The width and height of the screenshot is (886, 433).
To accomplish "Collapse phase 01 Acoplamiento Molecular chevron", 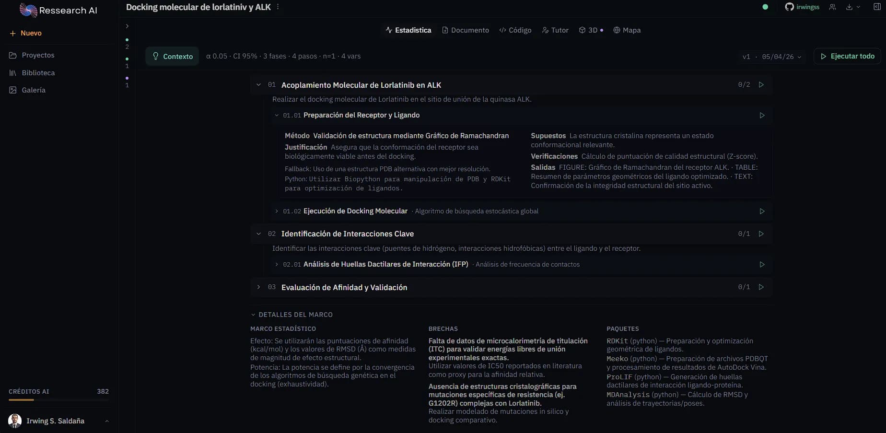I will tap(259, 85).
